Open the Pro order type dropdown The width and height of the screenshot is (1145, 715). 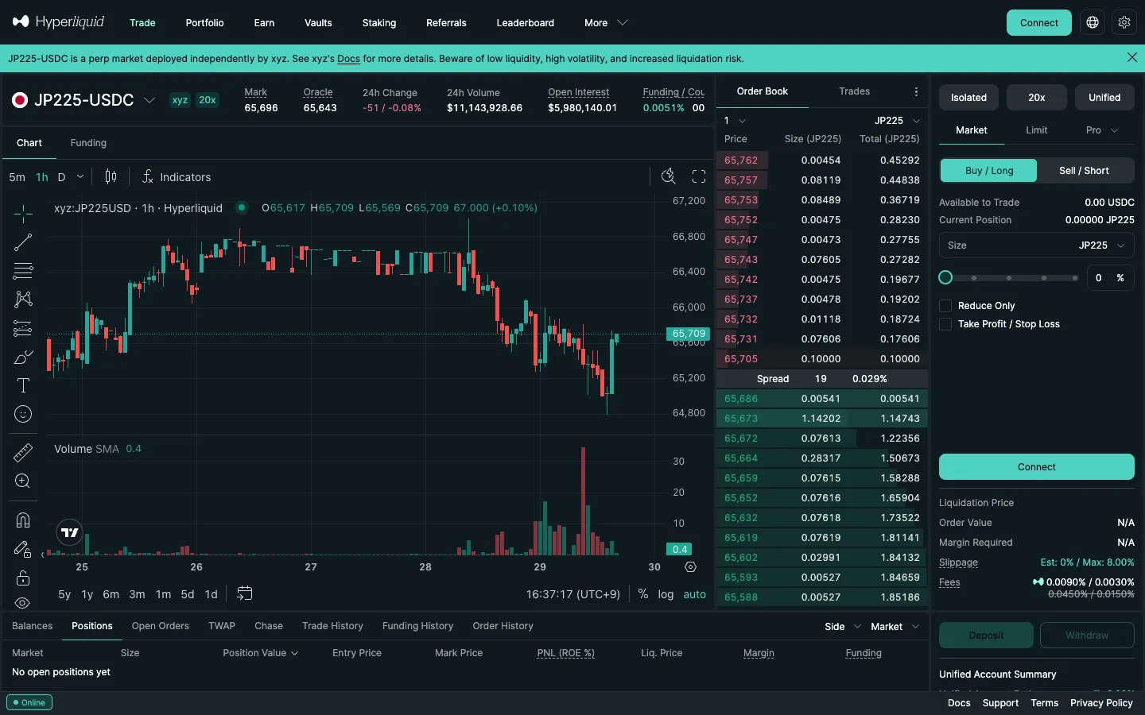pyautogui.click(x=1101, y=130)
